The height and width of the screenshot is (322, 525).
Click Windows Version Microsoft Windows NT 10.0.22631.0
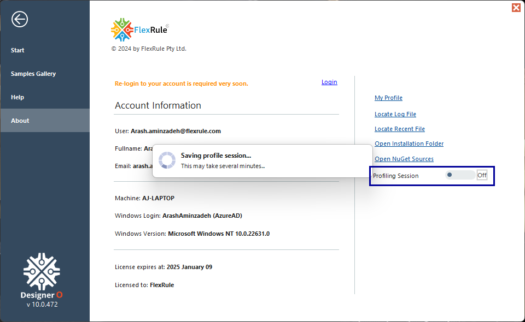[219, 234]
